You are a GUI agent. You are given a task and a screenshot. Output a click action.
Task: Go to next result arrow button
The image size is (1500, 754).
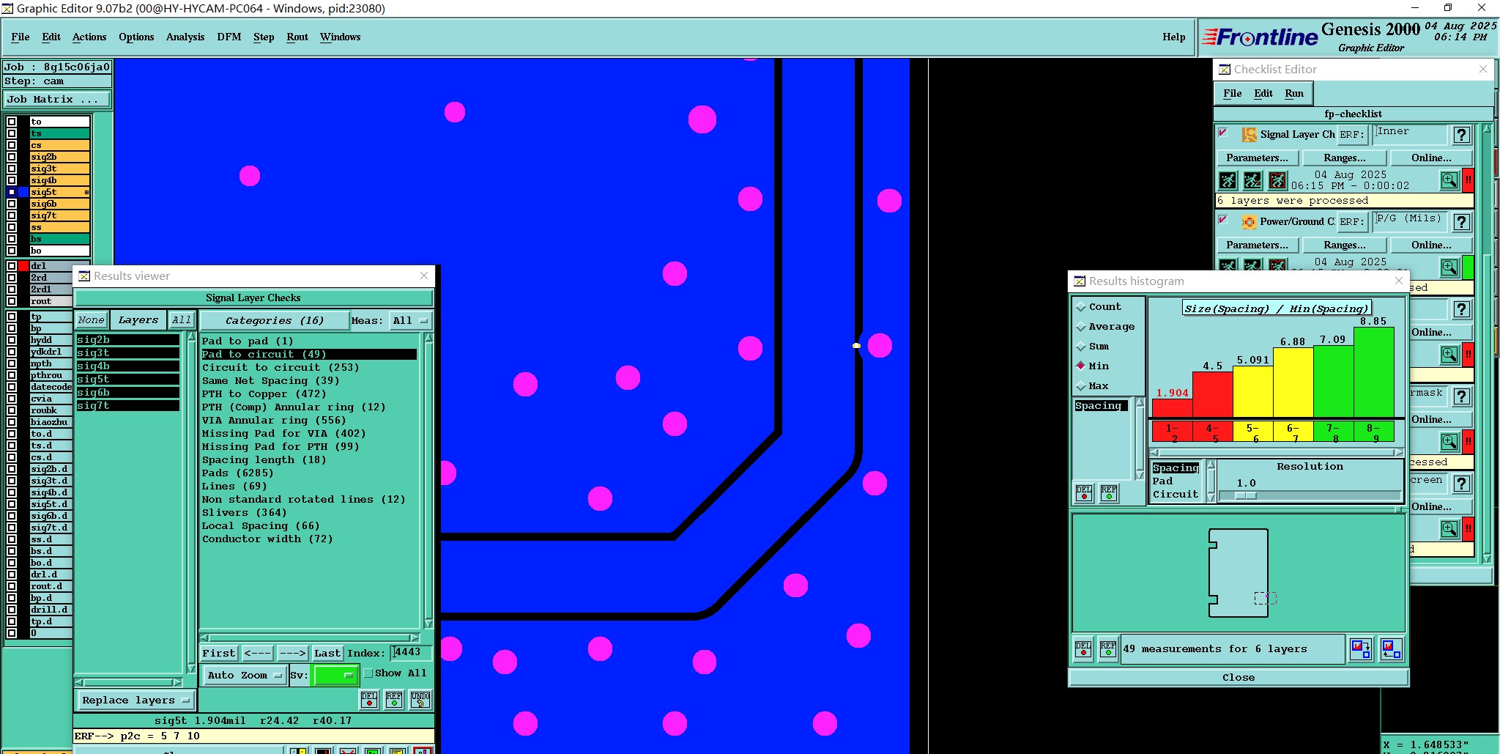click(x=292, y=653)
